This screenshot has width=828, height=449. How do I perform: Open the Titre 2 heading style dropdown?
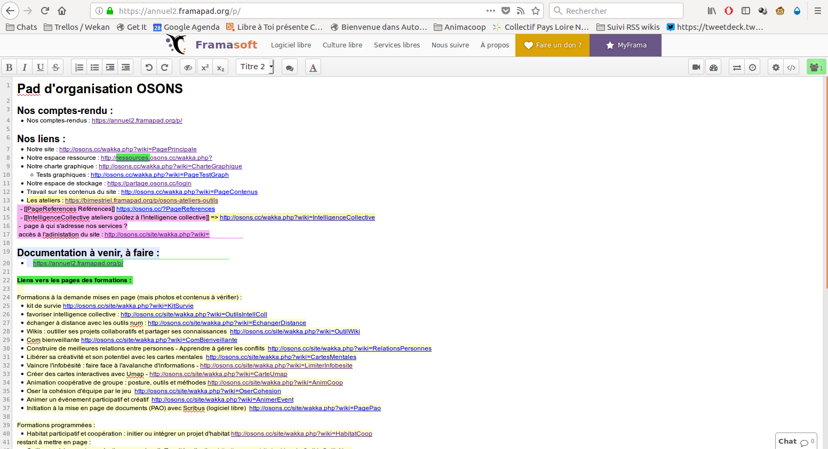coord(255,67)
